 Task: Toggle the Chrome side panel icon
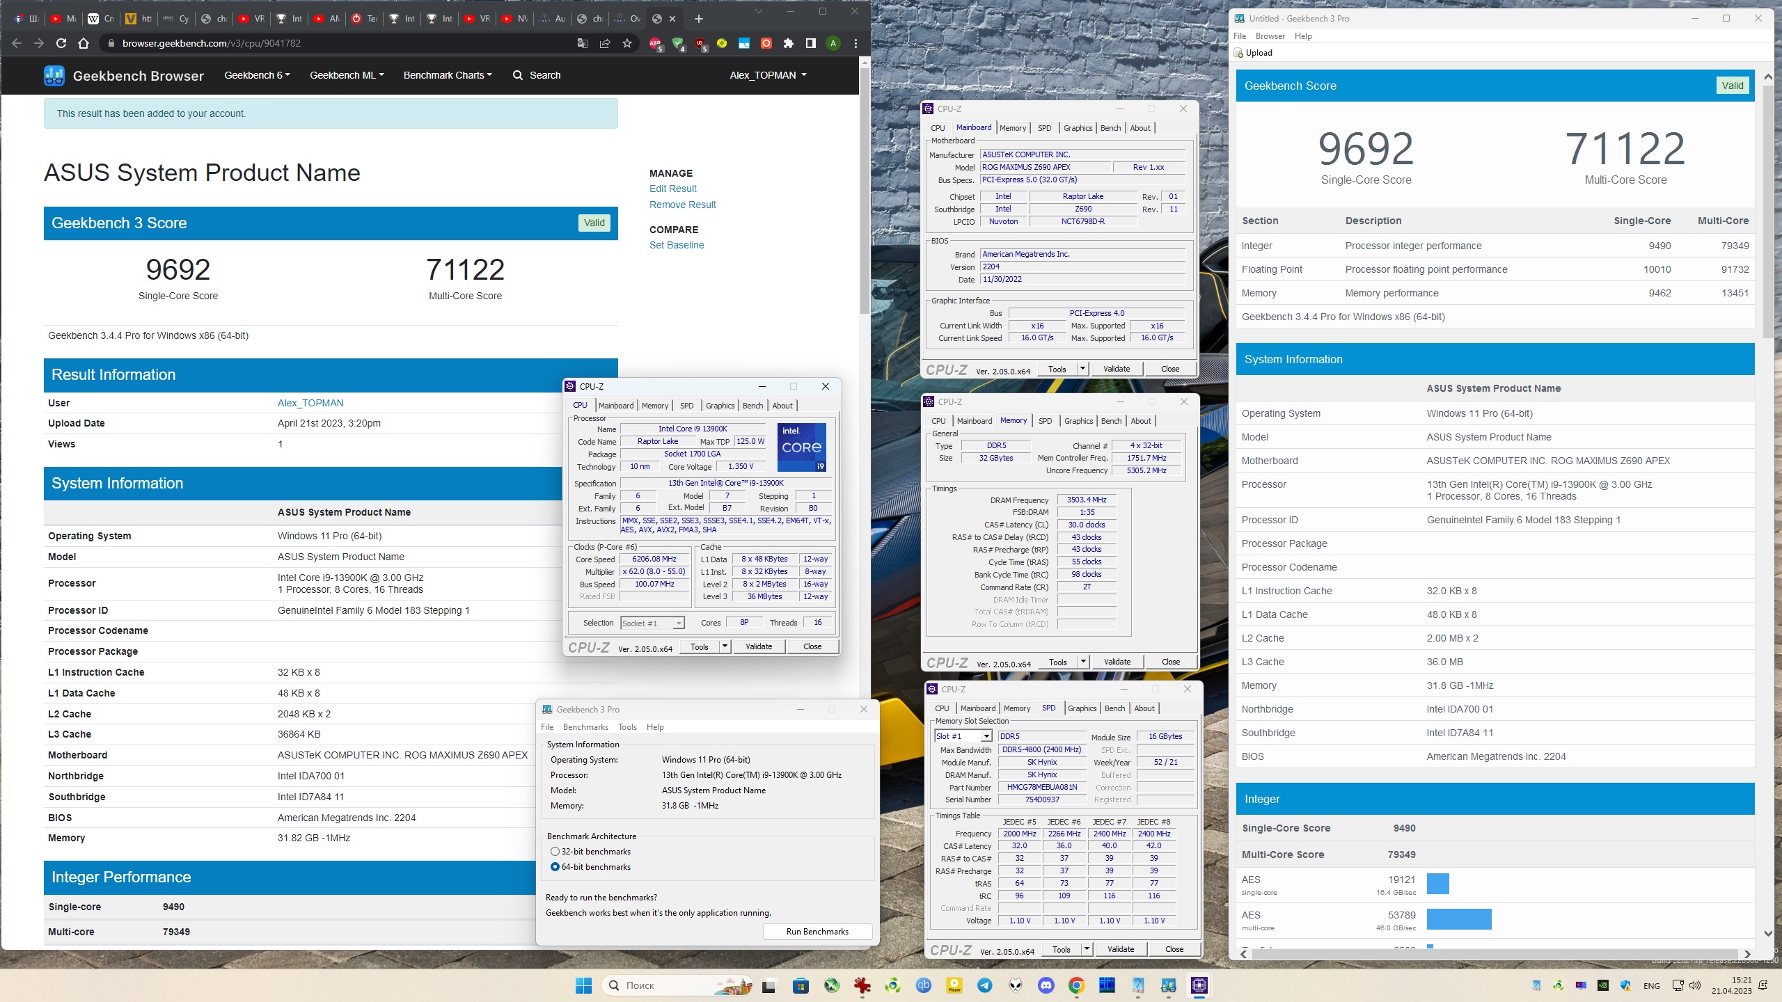pyautogui.click(x=811, y=43)
